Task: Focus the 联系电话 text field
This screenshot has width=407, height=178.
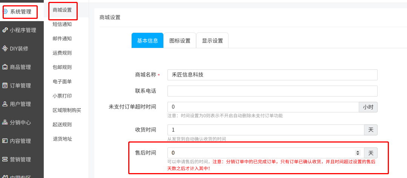Action: [x=272, y=91]
